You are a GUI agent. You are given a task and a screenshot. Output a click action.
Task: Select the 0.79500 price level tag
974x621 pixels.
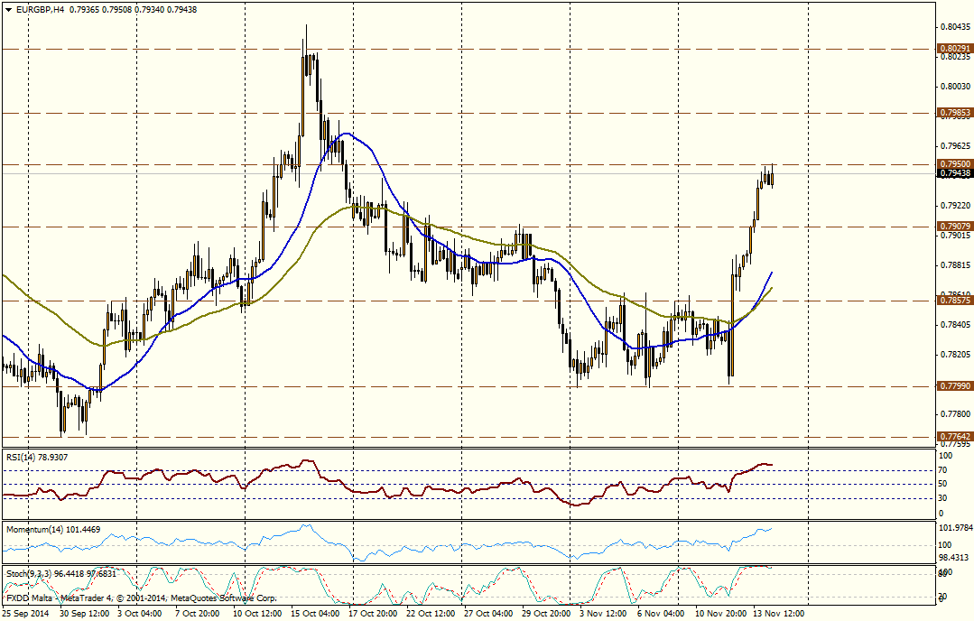pyautogui.click(x=955, y=164)
